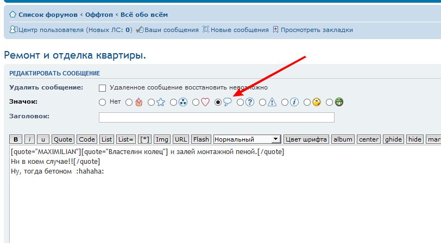Image resolution: width=441 pixels, height=243 pixels.
Task: Select the green grin radio button
Action: pyautogui.click(x=329, y=103)
